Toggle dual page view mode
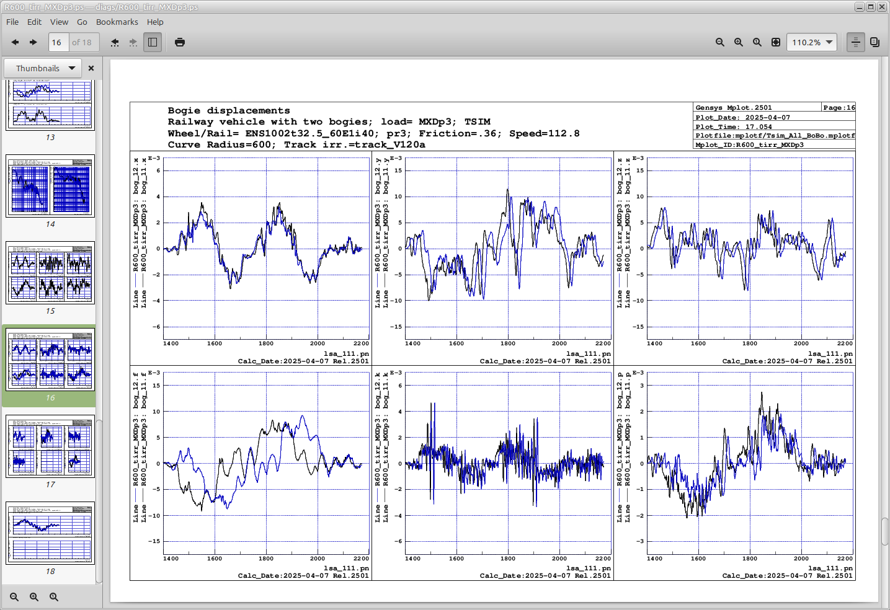Screen dimensions: 890x610 click(874, 42)
